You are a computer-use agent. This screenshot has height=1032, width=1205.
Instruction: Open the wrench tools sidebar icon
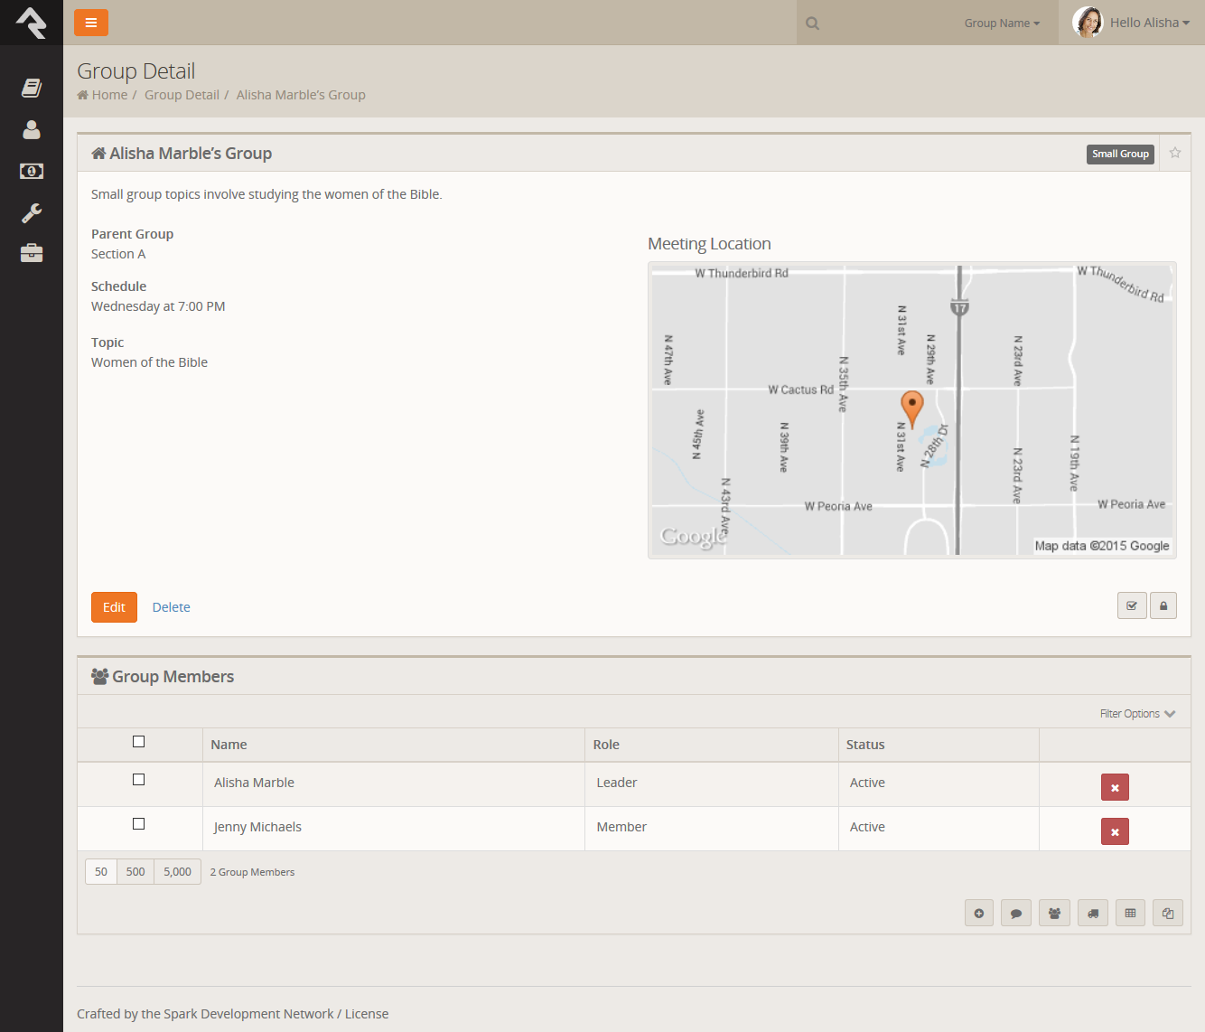coord(32,213)
